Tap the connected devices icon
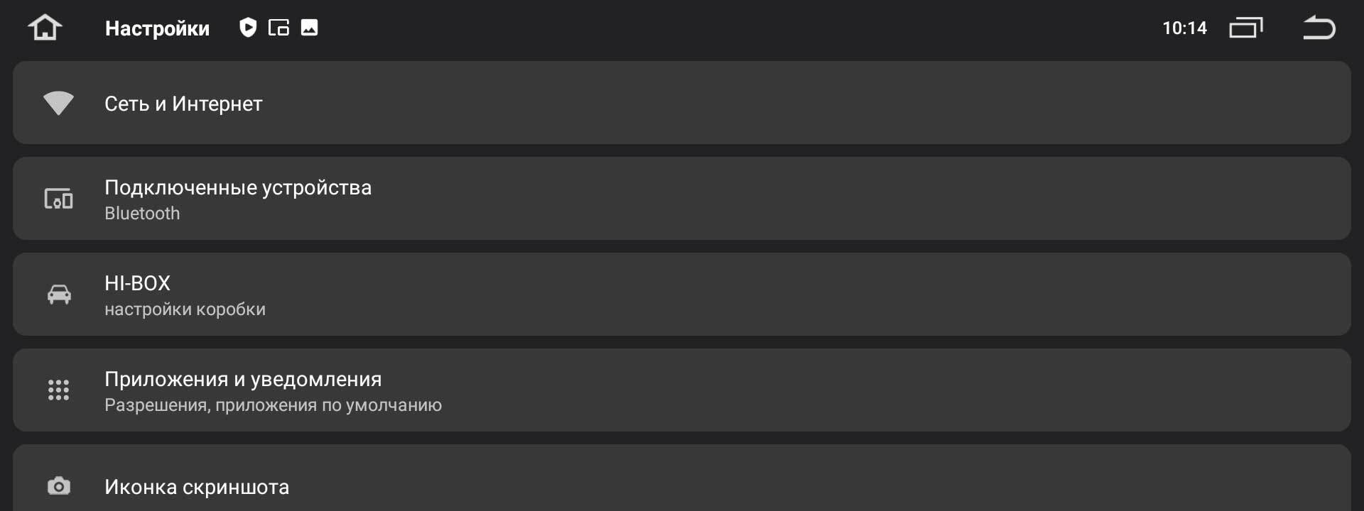 (x=58, y=199)
